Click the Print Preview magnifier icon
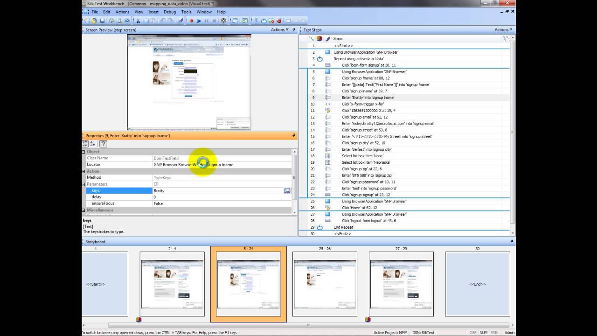The image size is (597, 336). click(x=119, y=21)
